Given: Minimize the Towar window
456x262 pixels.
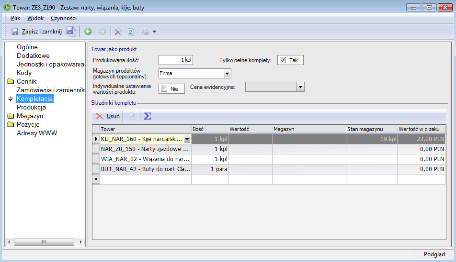Looking at the screenshot, I should pyautogui.click(x=413, y=8).
